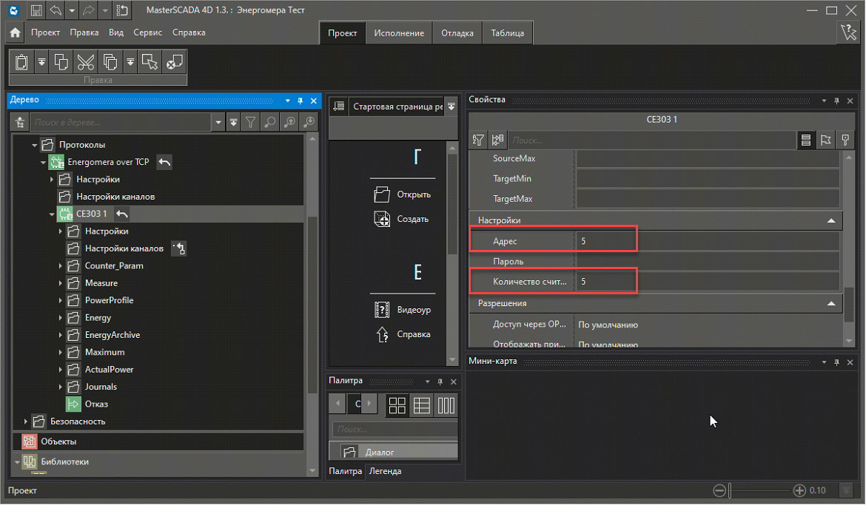866x505 pixels.
Task: Click the Создать link on start page
Action: (412, 219)
